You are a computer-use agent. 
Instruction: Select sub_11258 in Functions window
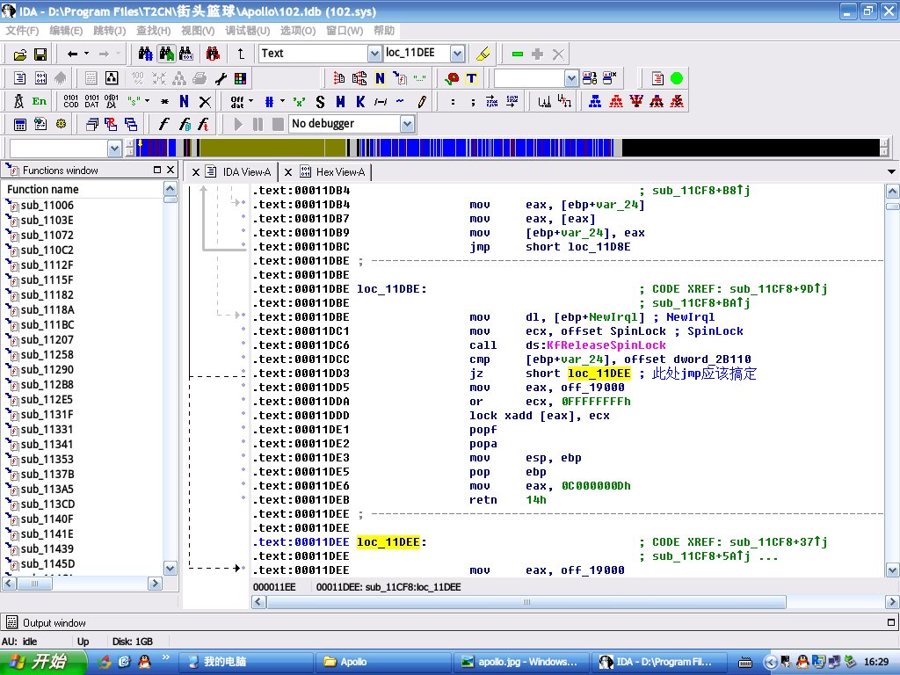(47, 354)
